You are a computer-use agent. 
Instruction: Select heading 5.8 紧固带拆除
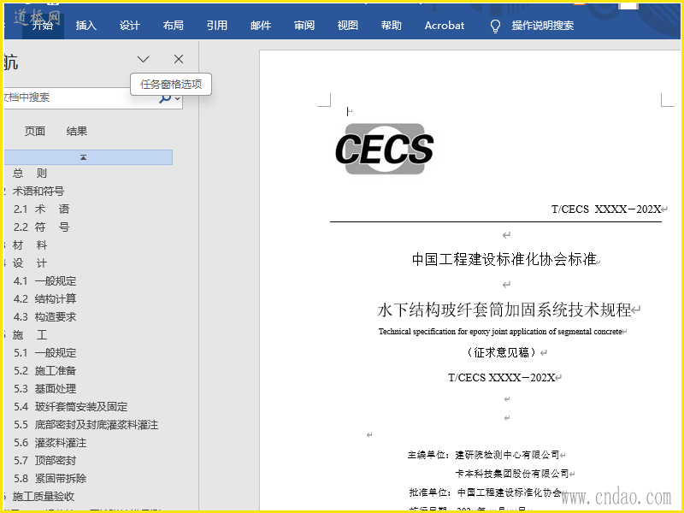point(50,479)
